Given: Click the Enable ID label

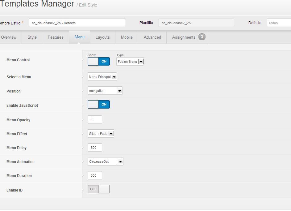Looking at the screenshot, I should click(15, 190).
